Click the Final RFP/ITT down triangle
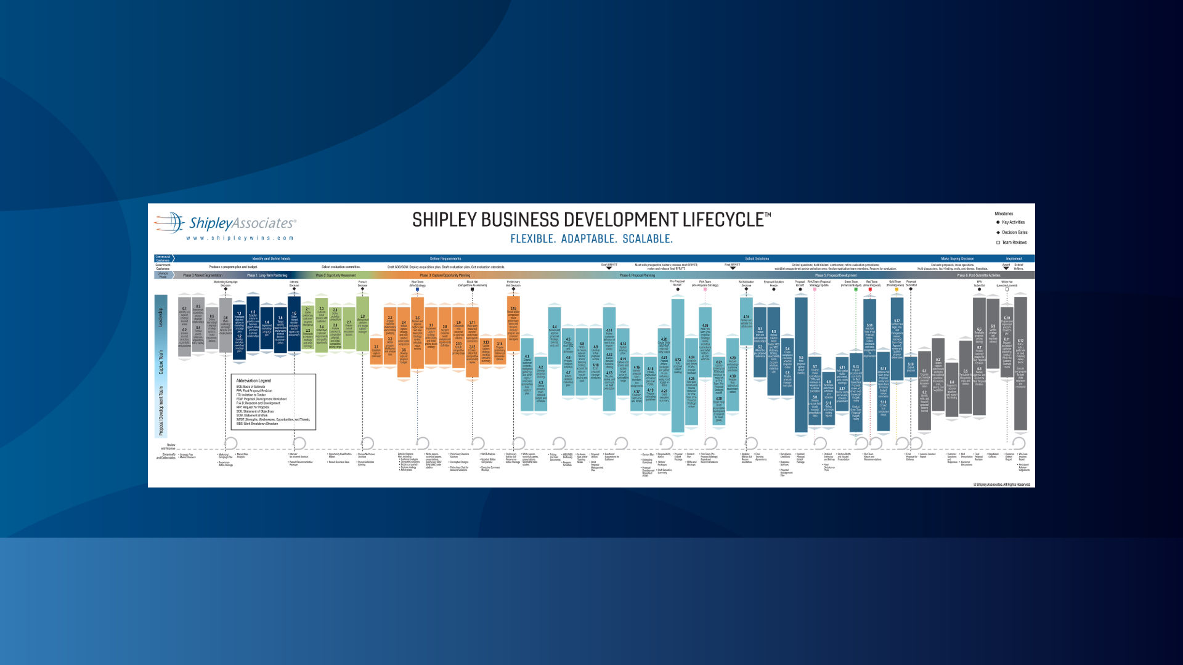This screenshot has height=665, width=1183. 733,268
